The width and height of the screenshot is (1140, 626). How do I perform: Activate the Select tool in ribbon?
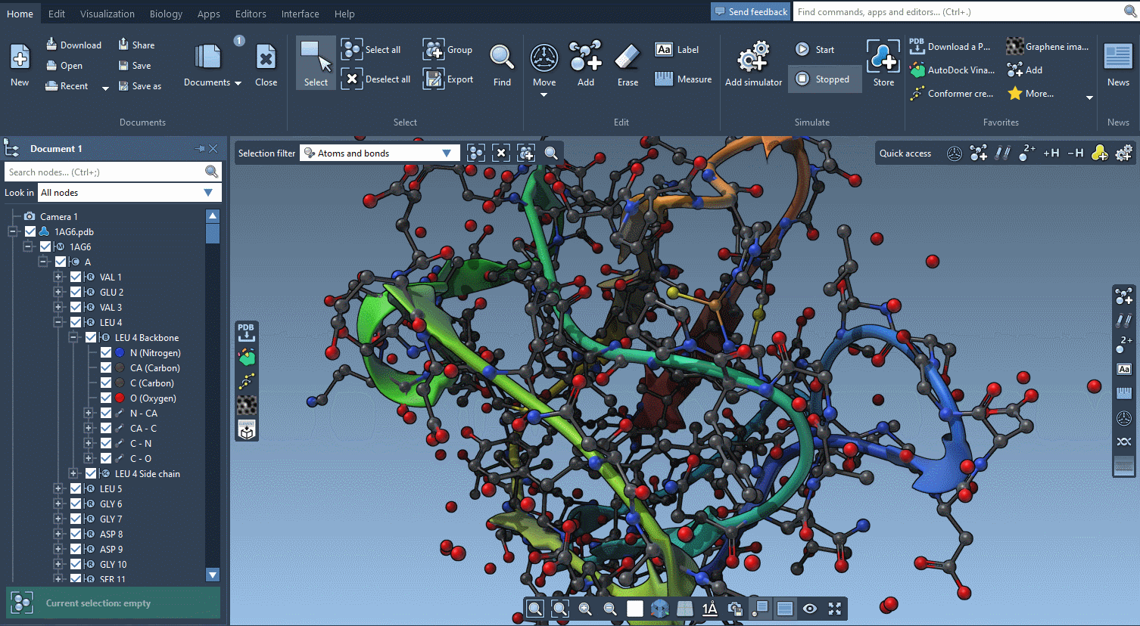click(x=316, y=64)
